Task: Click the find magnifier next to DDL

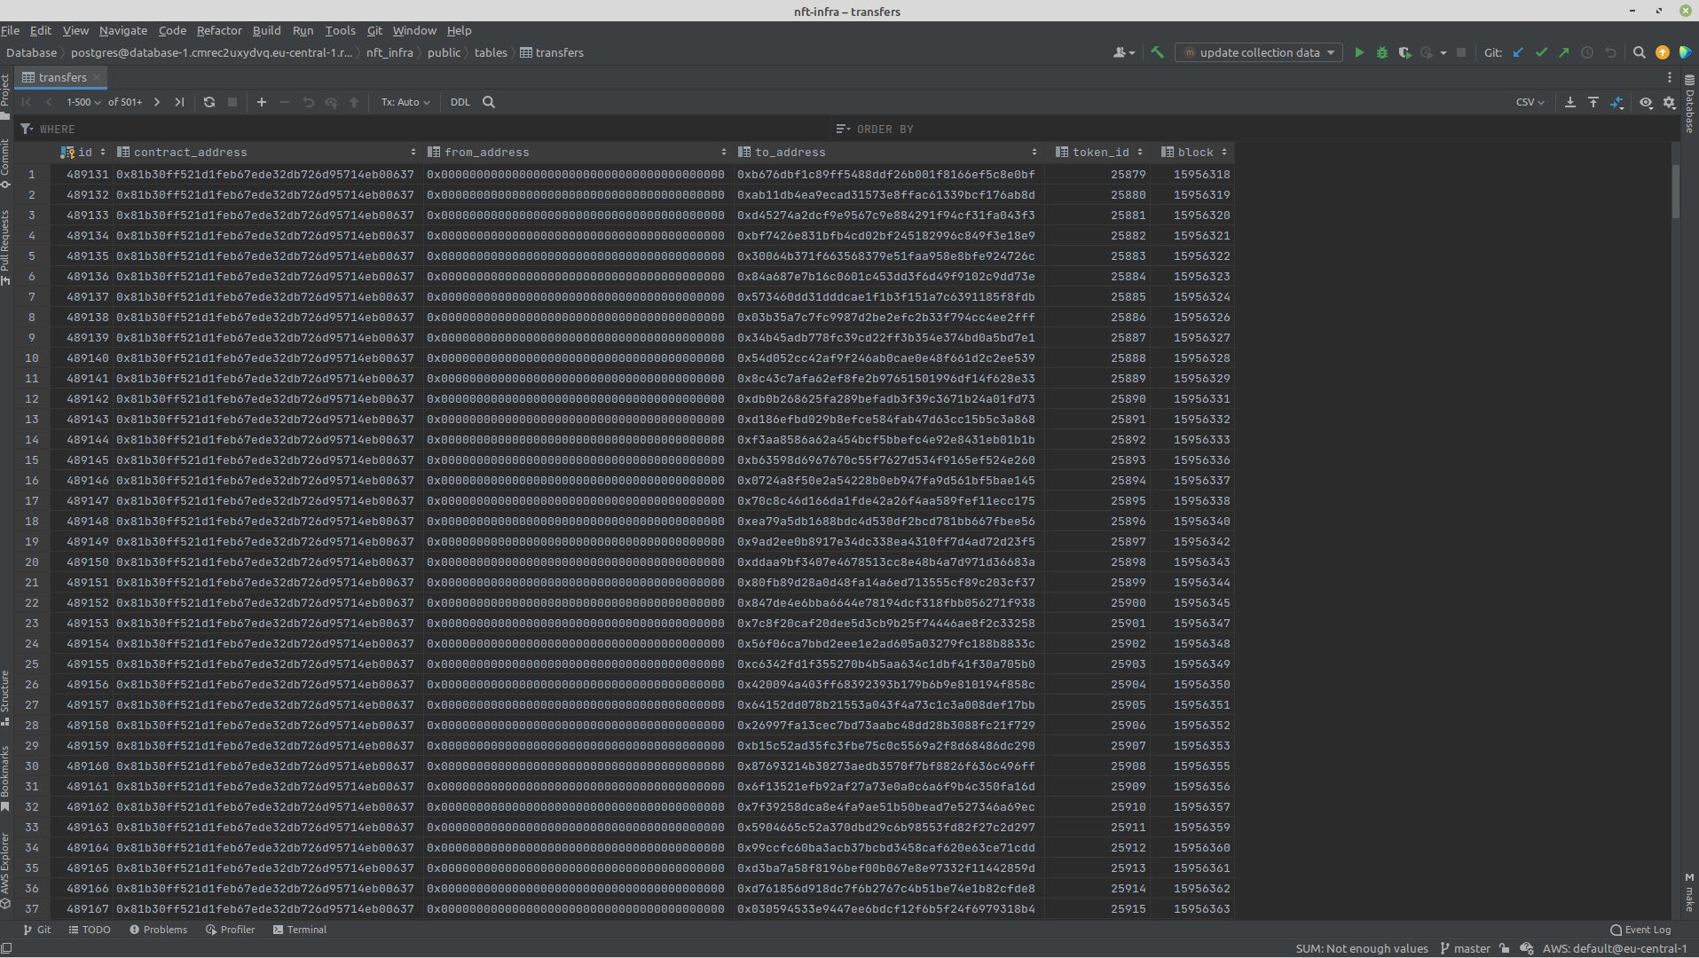Action: tap(489, 103)
